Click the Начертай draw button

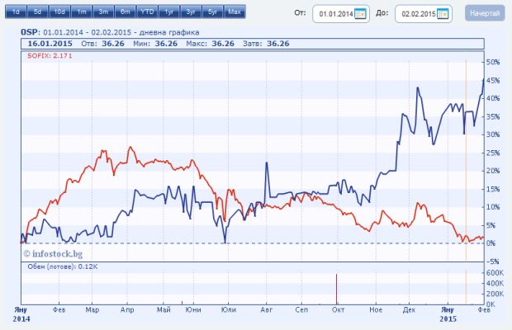[485, 13]
